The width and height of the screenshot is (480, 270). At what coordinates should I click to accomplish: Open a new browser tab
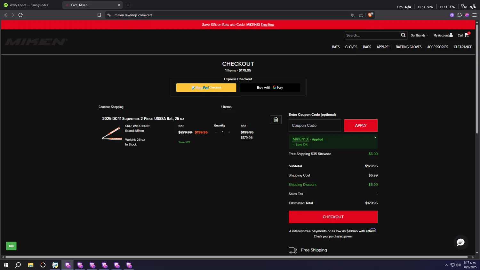128,5
